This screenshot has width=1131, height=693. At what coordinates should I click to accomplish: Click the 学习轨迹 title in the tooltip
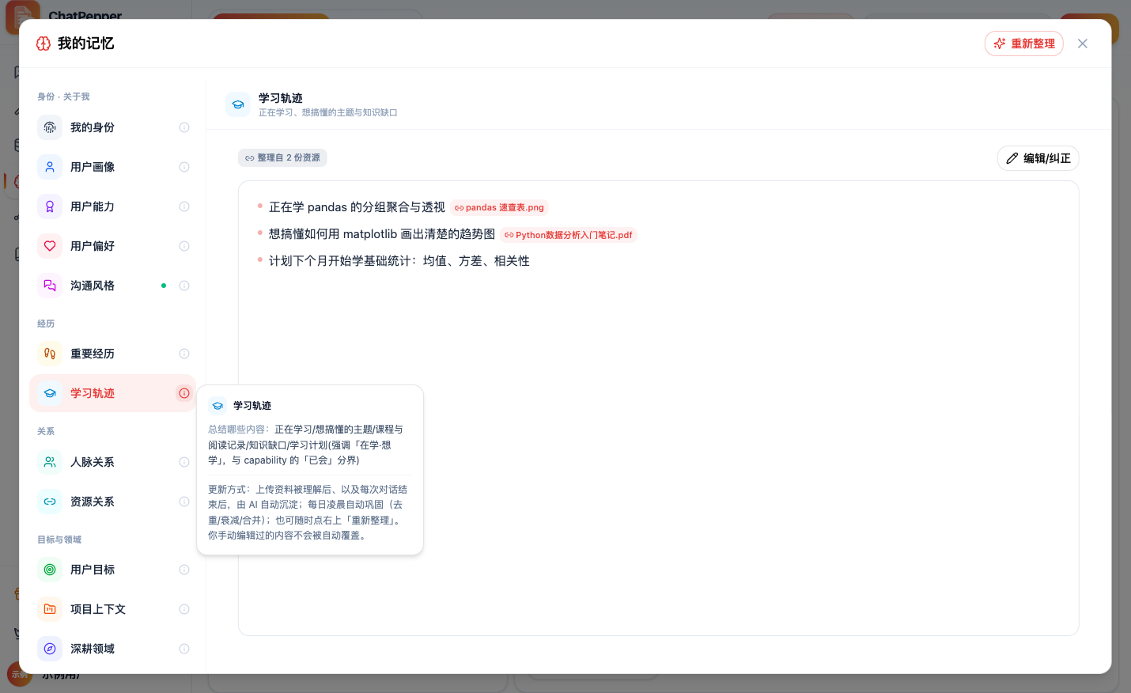[252, 406]
